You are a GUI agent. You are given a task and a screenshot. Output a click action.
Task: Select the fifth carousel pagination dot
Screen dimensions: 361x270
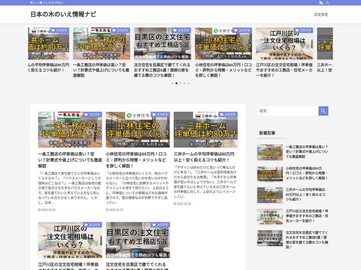point(189,83)
